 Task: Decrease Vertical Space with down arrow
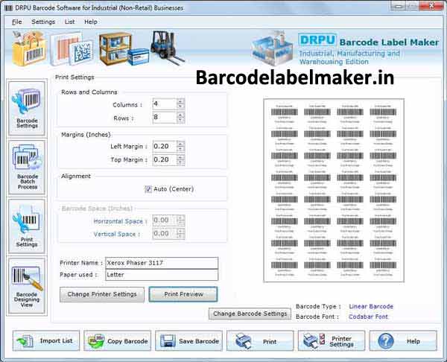pos(180,236)
